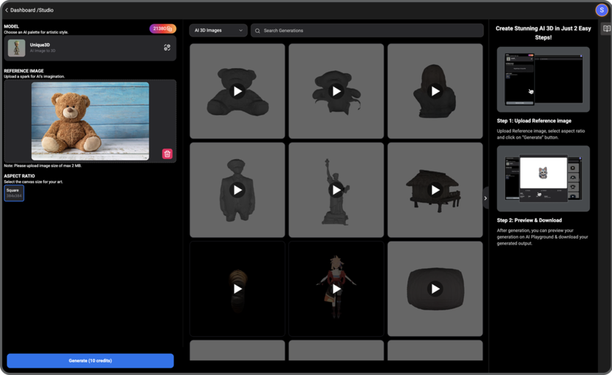
Task: Play the seated teddy bear 3D generation
Action: (x=237, y=91)
